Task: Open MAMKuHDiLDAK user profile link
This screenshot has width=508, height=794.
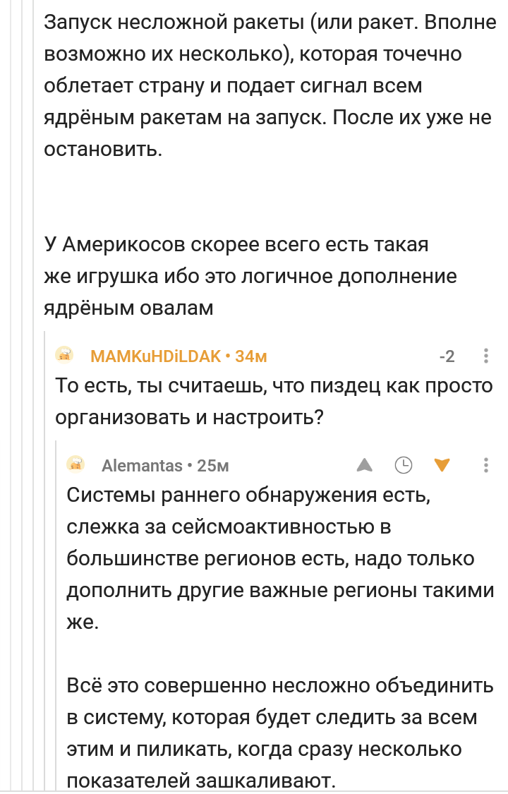Action: coord(156,356)
